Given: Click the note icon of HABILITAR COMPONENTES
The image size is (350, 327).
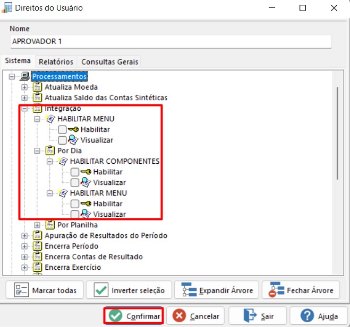Looking at the screenshot, I should click(63, 161).
